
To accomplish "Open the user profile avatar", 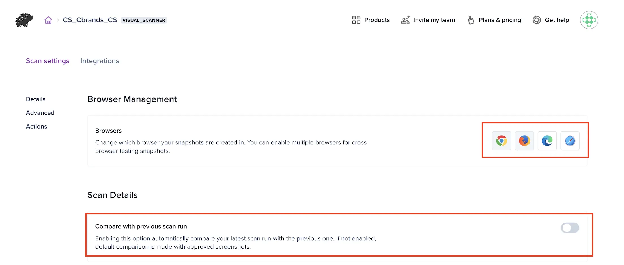I will (x=589, y=20).
